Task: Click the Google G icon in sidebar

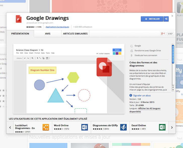Action: coord(131,46)
